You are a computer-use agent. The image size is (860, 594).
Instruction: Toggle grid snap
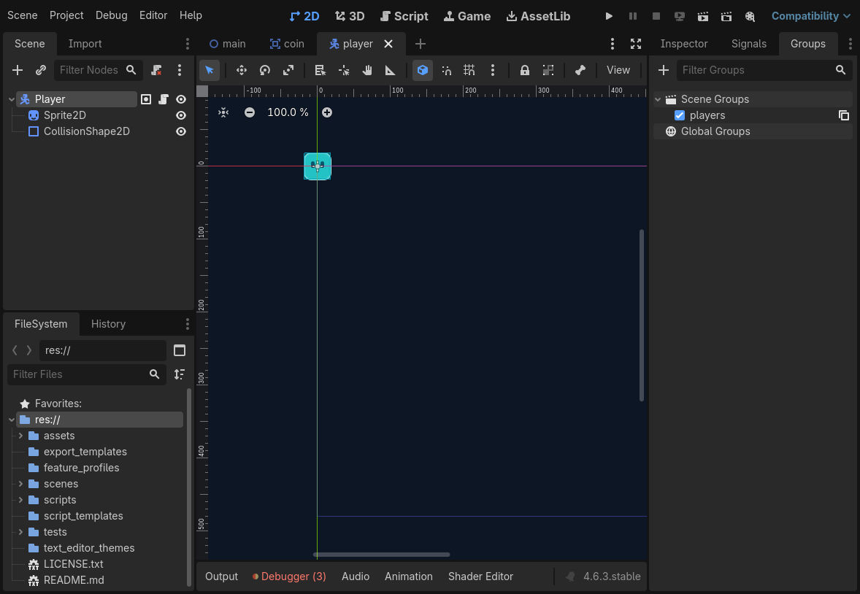pyautogui.click(x=469, y=70)
